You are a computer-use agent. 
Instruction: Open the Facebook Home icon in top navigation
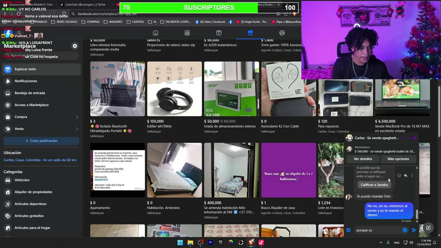click(155, 33)
